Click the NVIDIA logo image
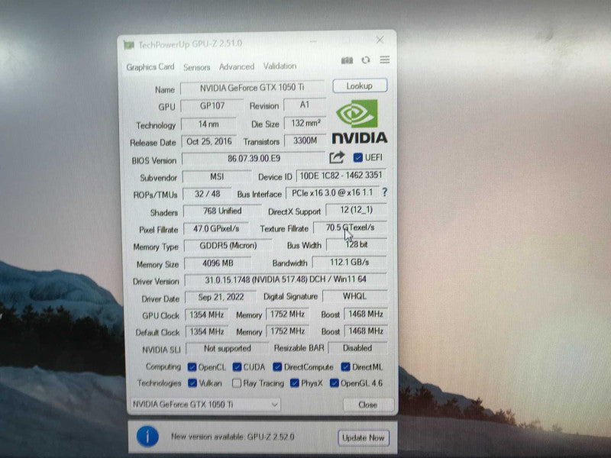Screen dimensions: 611x458 coord(359,121)
